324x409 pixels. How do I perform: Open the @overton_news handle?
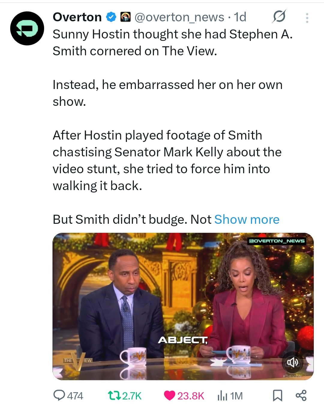click(179, 17)
